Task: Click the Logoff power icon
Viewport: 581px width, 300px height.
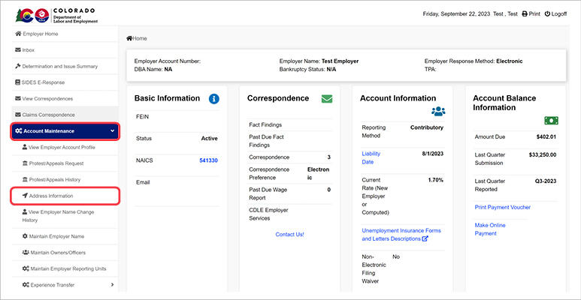Action: (x=548, y=14)
